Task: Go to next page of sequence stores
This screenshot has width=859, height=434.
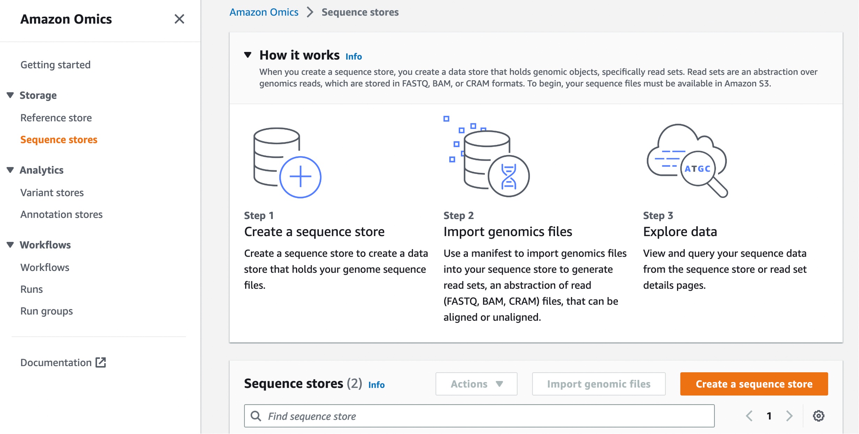Action: pyautogui.click(x=789, y=416)
